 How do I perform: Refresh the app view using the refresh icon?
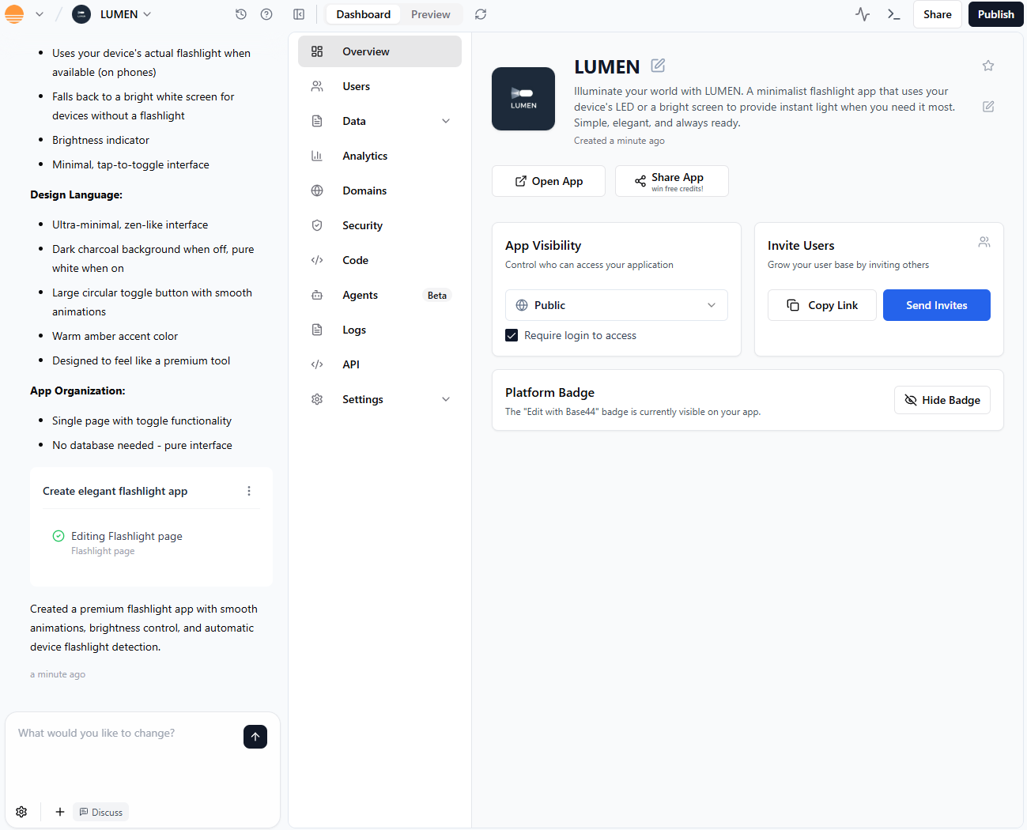pyautogui.click(x=480, y=13)
